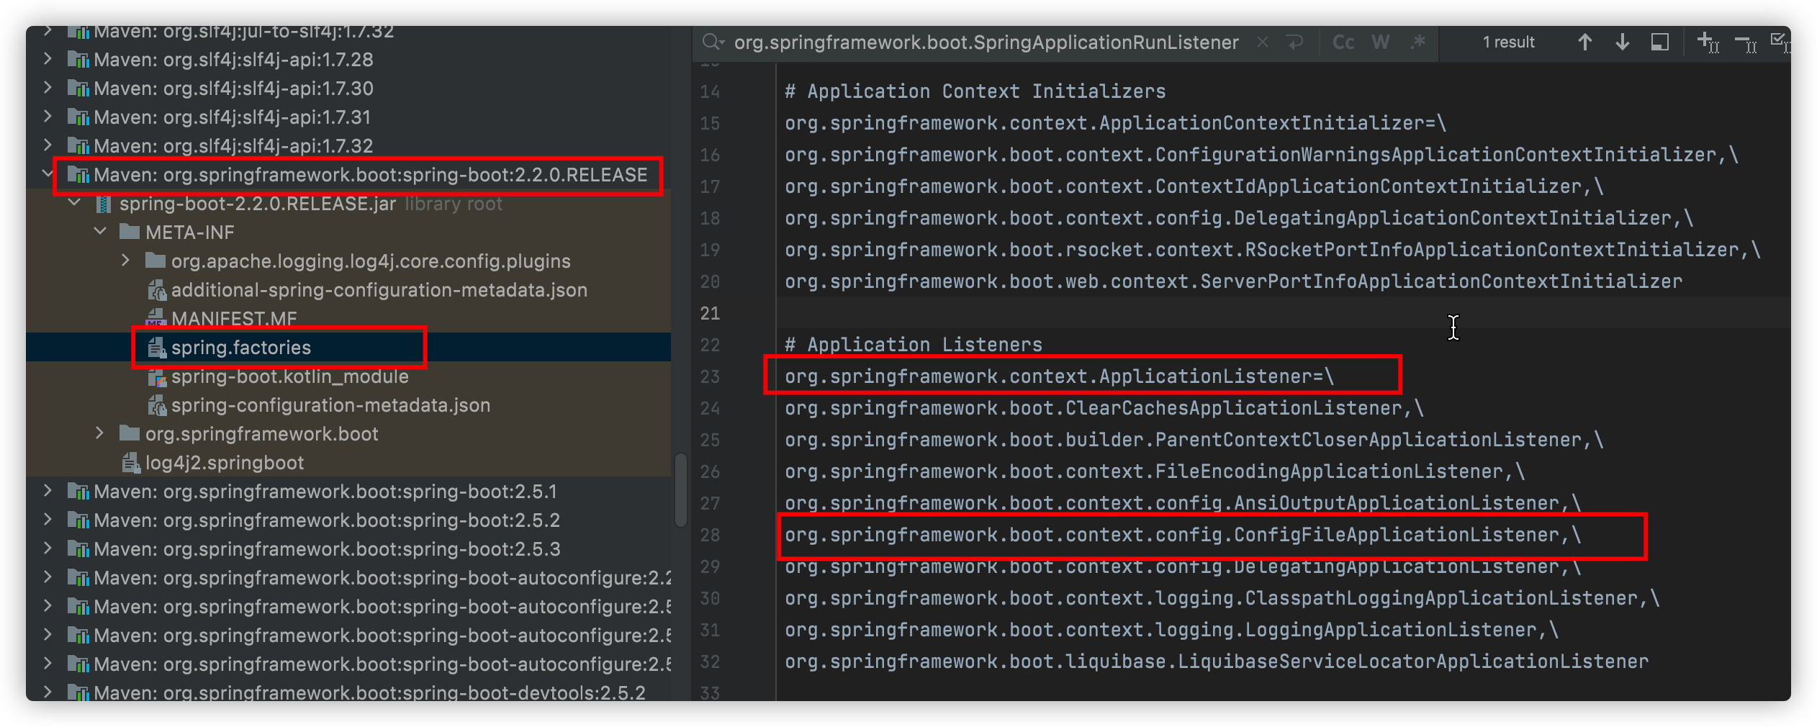Click ContextIdApplicationContextInitializer line 17

click(x=1194, y=186)
